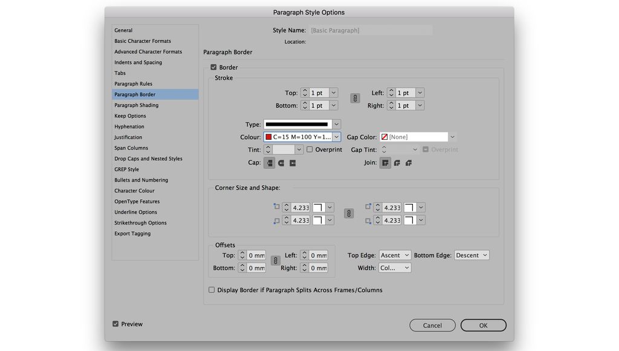Click the chain link icon for corner sizes
Screen dimensions: 619x351
point(349,213)
